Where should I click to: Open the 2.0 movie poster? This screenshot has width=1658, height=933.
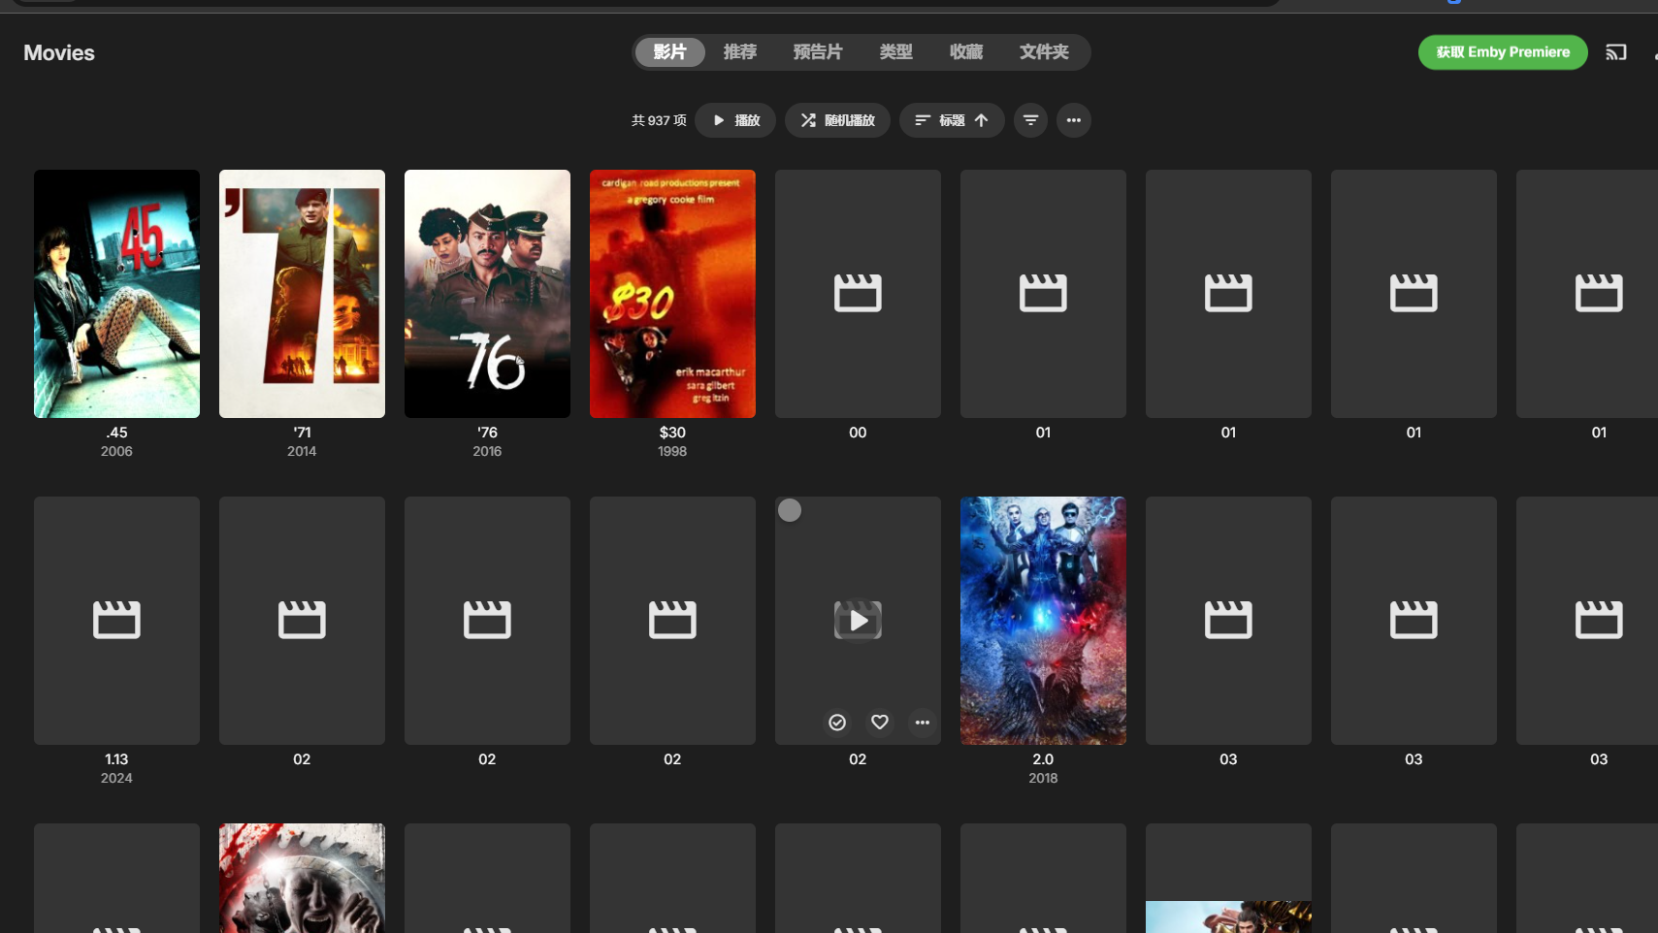click(1043, 621)
